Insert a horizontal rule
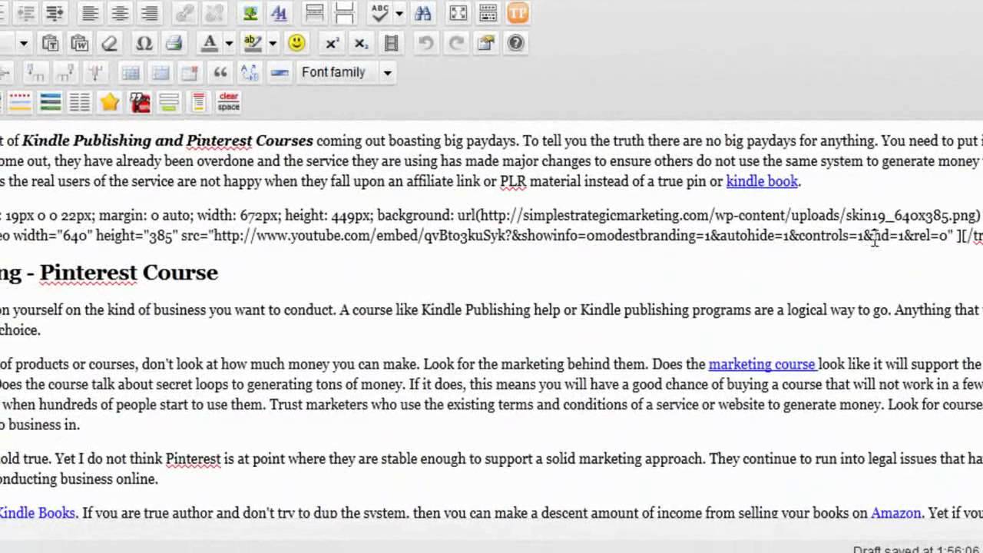The width and height of the screenshot is (983, 553). pyautogui.click(x=280, y=72)
